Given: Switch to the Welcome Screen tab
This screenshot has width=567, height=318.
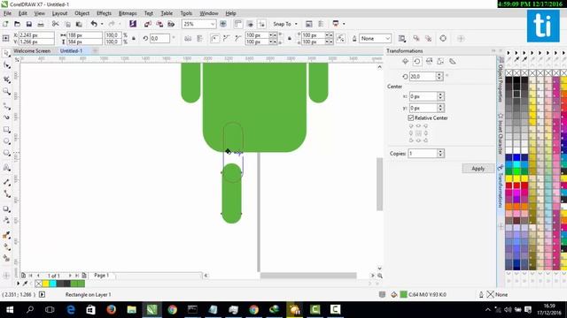Looking at the screenshot, I should (x=32, y=51).
